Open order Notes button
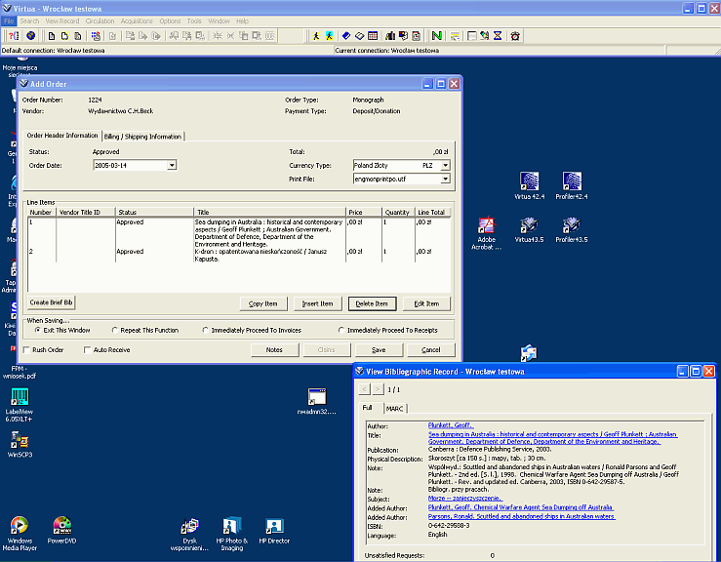721x562 pixels. (x=274, y=350)
